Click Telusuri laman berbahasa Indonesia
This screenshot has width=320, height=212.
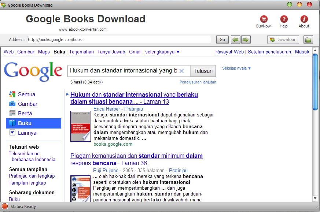[x=32, y=157]
